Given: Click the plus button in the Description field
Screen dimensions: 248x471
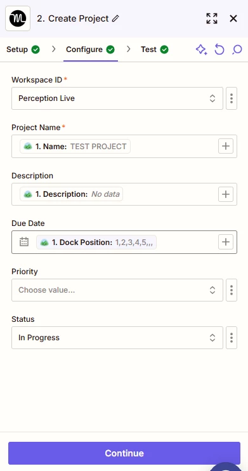Looking at the screenshot, I should click(226, 194).
